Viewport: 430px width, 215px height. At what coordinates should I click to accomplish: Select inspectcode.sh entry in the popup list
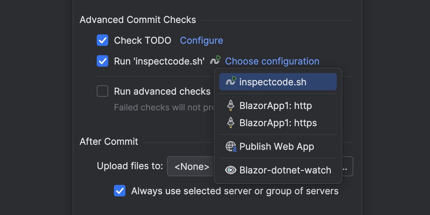(273, 82)
